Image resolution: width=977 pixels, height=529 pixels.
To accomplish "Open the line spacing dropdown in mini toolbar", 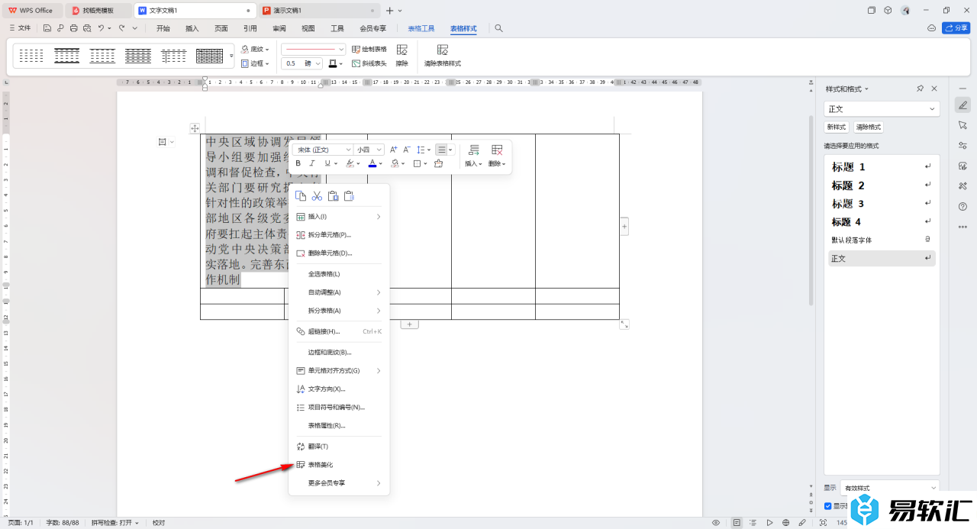I will point(425,150).
